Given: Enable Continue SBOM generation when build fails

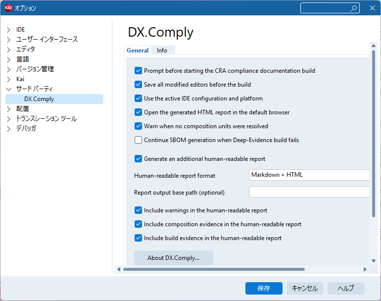Looking at the screenshot, I should (x=138, y=140).
